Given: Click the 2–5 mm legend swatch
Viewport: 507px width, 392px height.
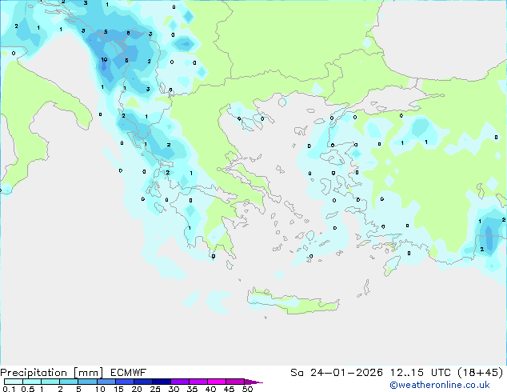Looking at the screenshot, I should point(69,382).
